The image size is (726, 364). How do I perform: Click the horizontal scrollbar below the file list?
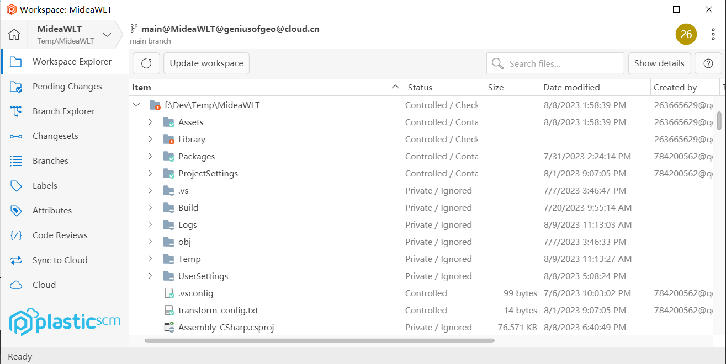(x=319, y=341)
